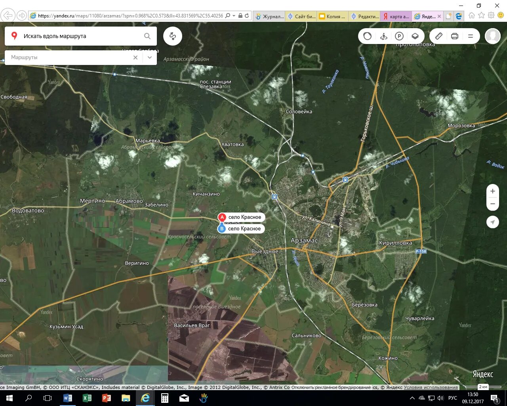This screenshot has width=507, height=406.
Task: Click the P-158 road sign
Action: [421, 251]
